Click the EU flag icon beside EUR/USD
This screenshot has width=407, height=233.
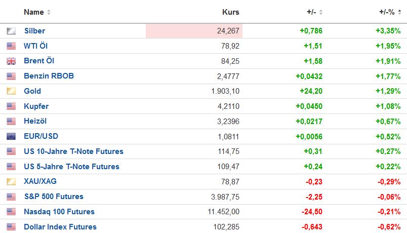click(x=11, y=136)
